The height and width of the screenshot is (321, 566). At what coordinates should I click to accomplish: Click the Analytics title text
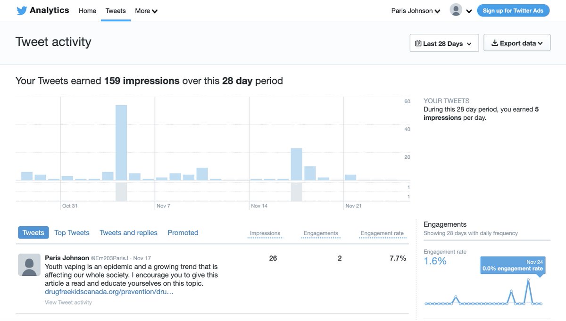pyautogui.click(x=50, y=10)
